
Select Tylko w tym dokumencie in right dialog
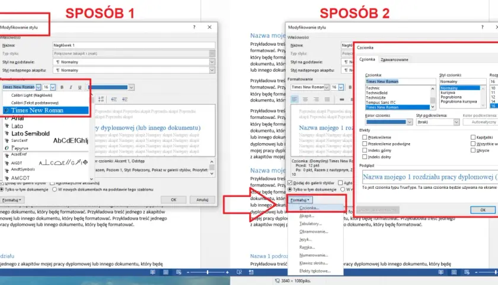[x=290, y=189]
